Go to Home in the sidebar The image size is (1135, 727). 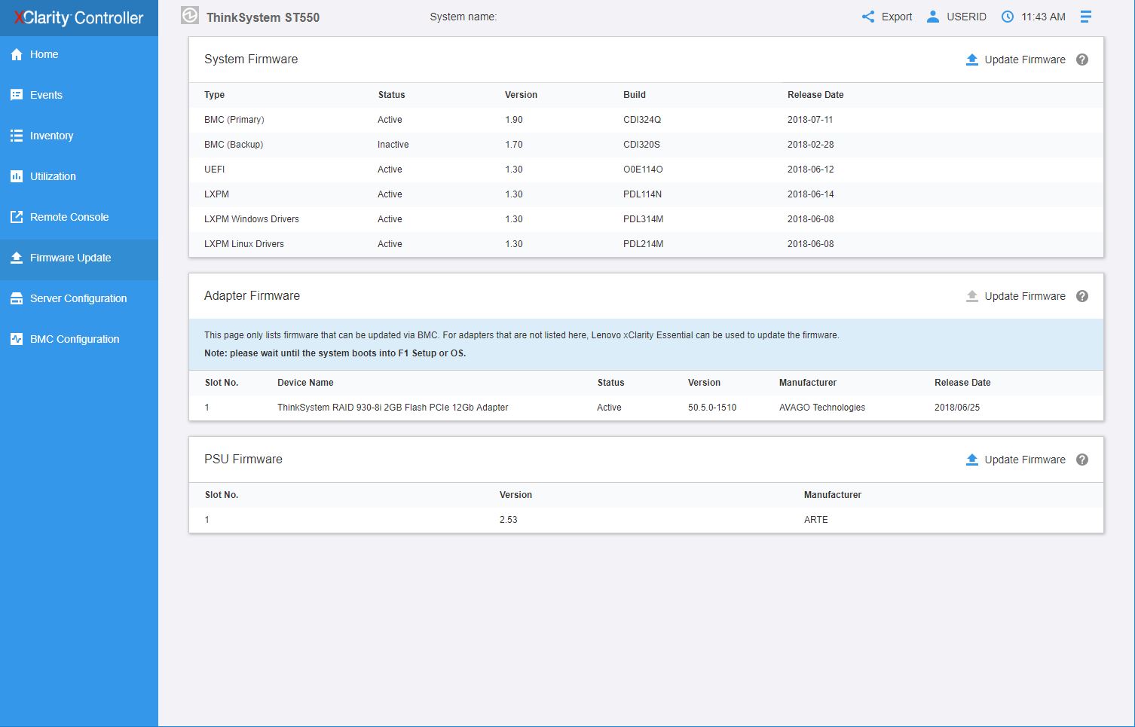44,54
